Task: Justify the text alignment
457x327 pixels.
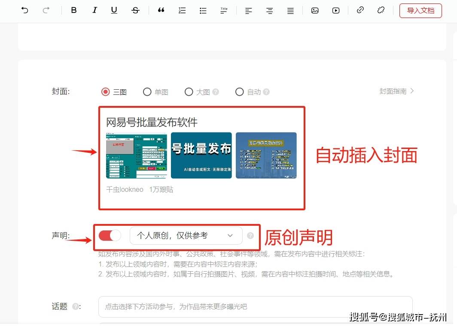Action: (x=290, y=11)
